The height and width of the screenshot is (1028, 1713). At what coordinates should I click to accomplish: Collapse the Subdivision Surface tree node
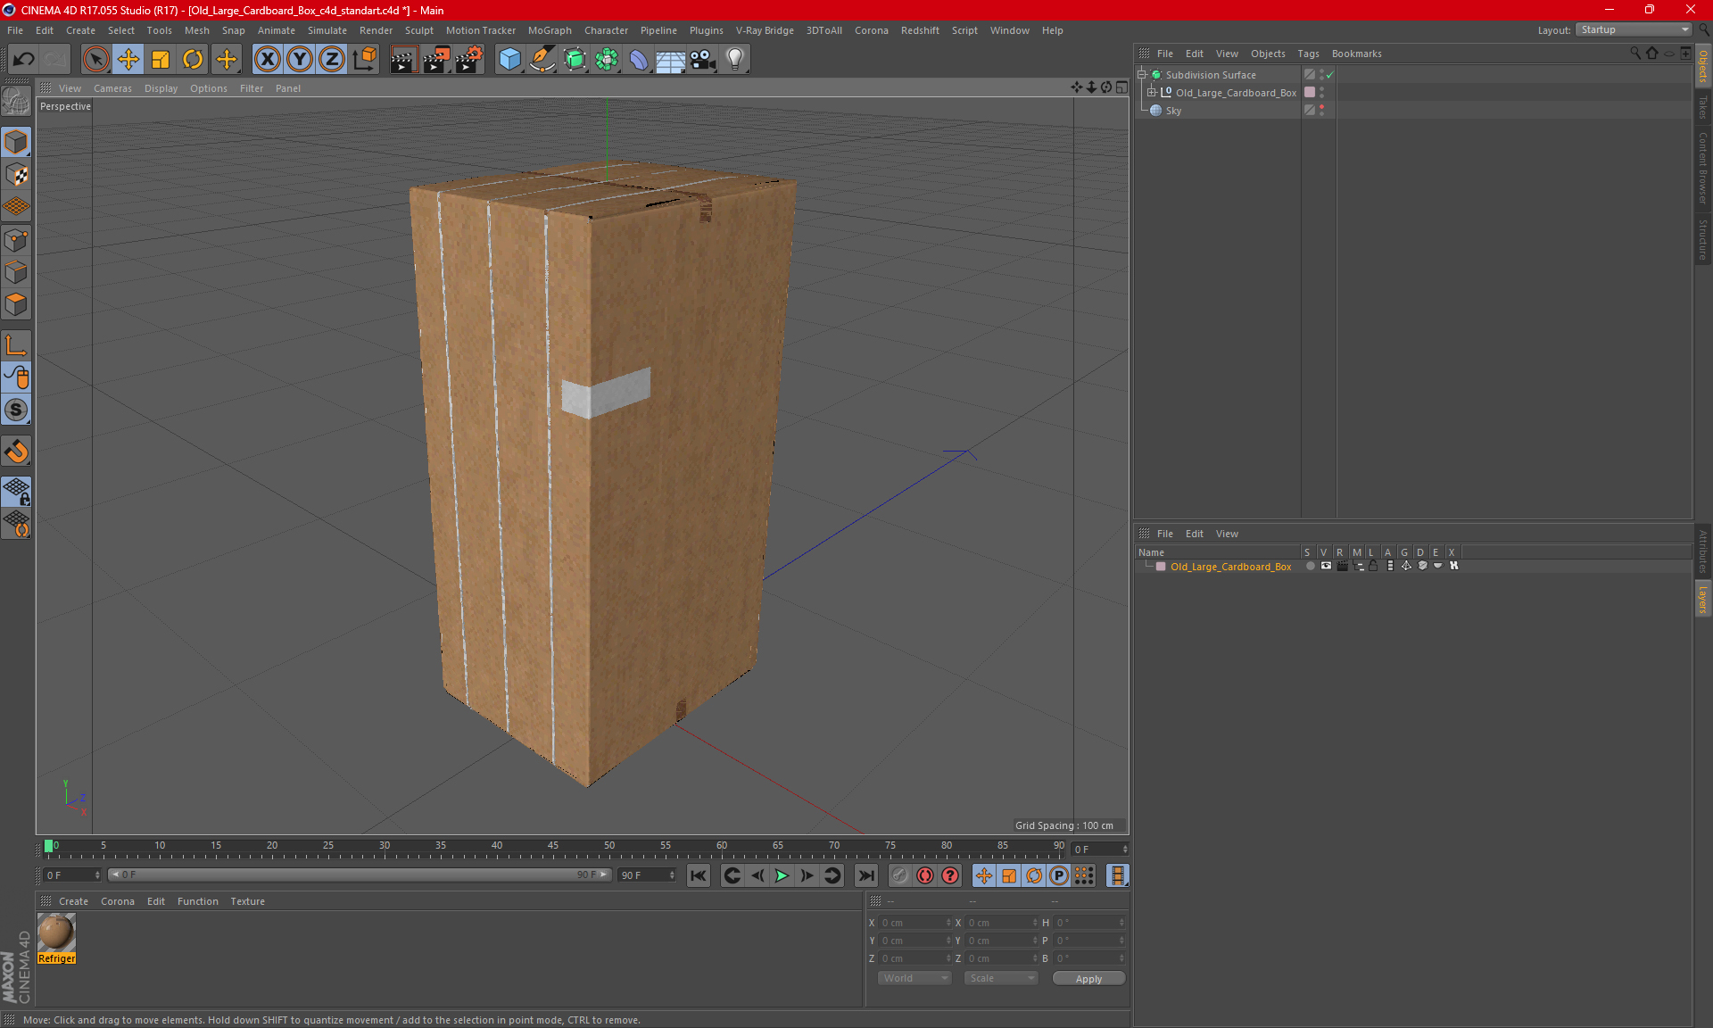[x=1141, y=75]
